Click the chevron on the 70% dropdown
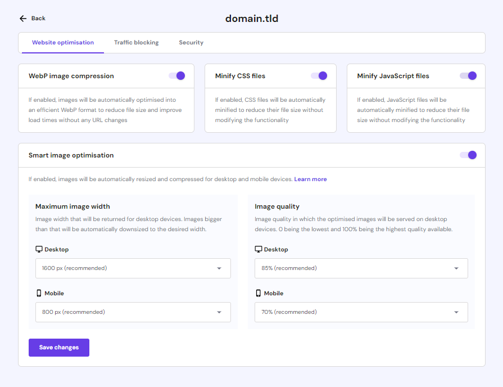Image resolution: width=503 pixels, height=387 pixels. 456,312
